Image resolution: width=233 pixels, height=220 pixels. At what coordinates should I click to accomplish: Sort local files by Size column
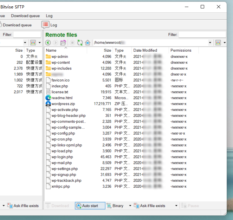coord(12,50)
